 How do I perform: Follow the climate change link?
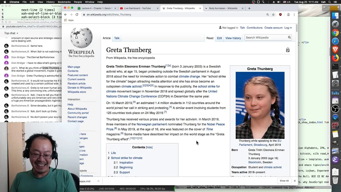(189, 77)
